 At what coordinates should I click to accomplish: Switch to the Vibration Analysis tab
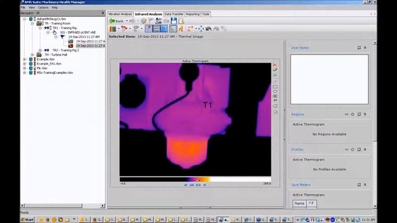point(120,14)
